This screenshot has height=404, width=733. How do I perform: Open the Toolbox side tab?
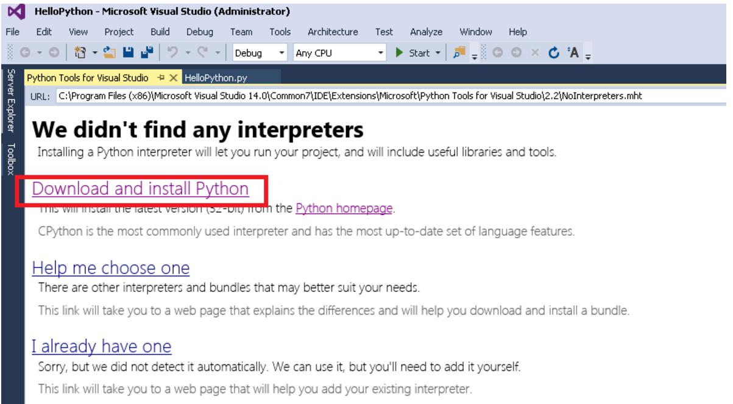tap(10, 158)
